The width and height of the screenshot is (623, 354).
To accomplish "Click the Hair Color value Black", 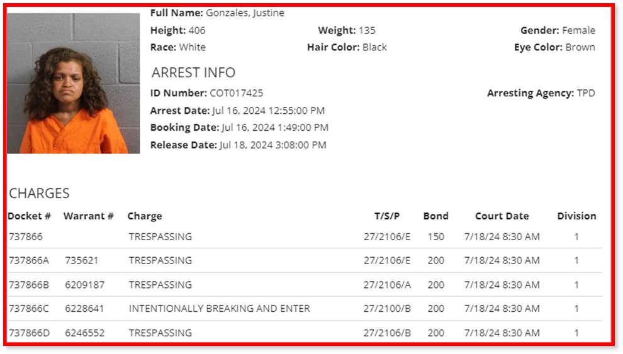I will pos(374,47).
